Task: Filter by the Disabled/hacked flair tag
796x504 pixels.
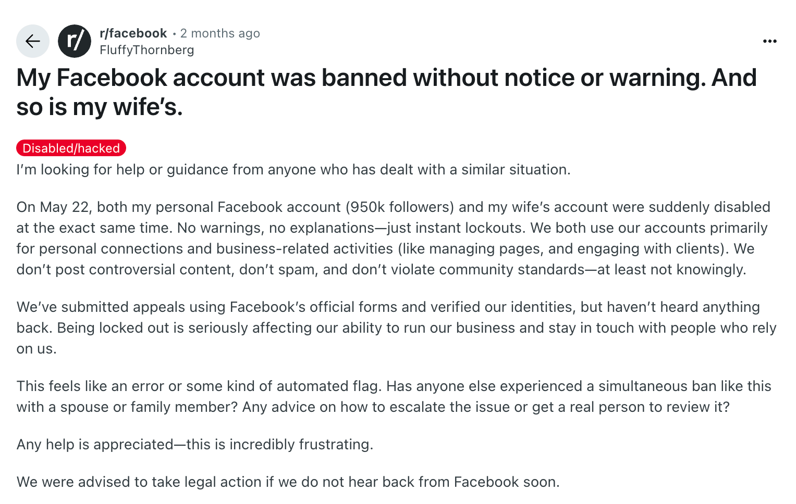Action: tap(71, 148)
